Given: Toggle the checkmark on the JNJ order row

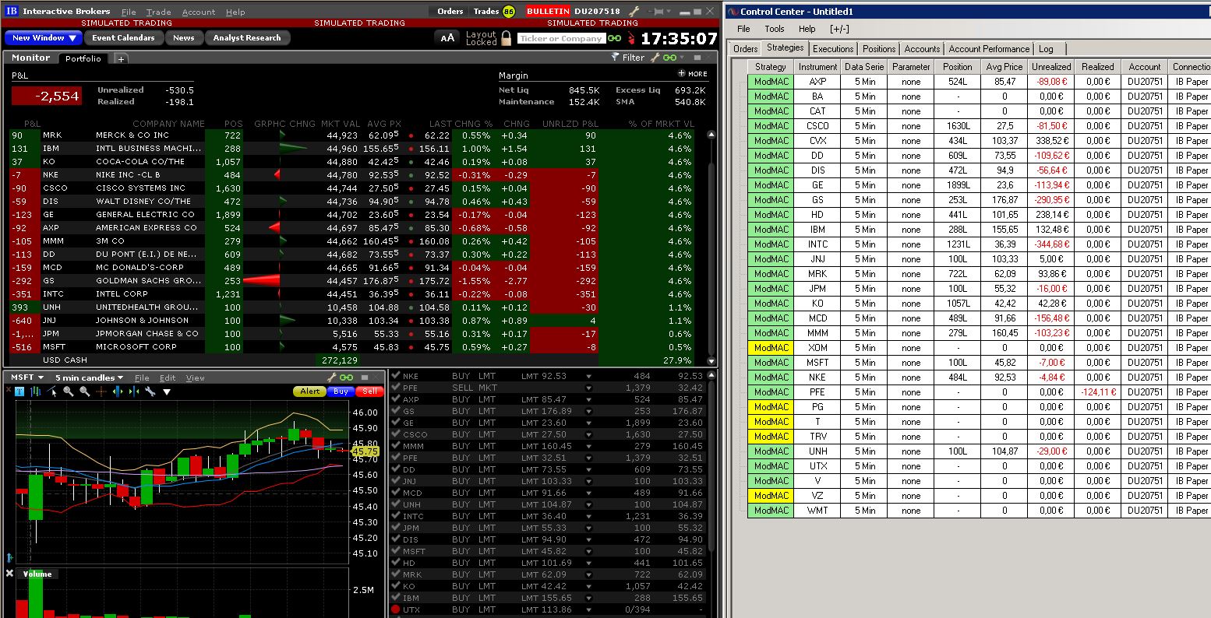Looking at the screenshot, I should click(396, 481).
